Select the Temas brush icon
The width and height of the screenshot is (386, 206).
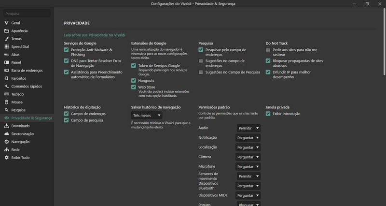tap(7, 39)
